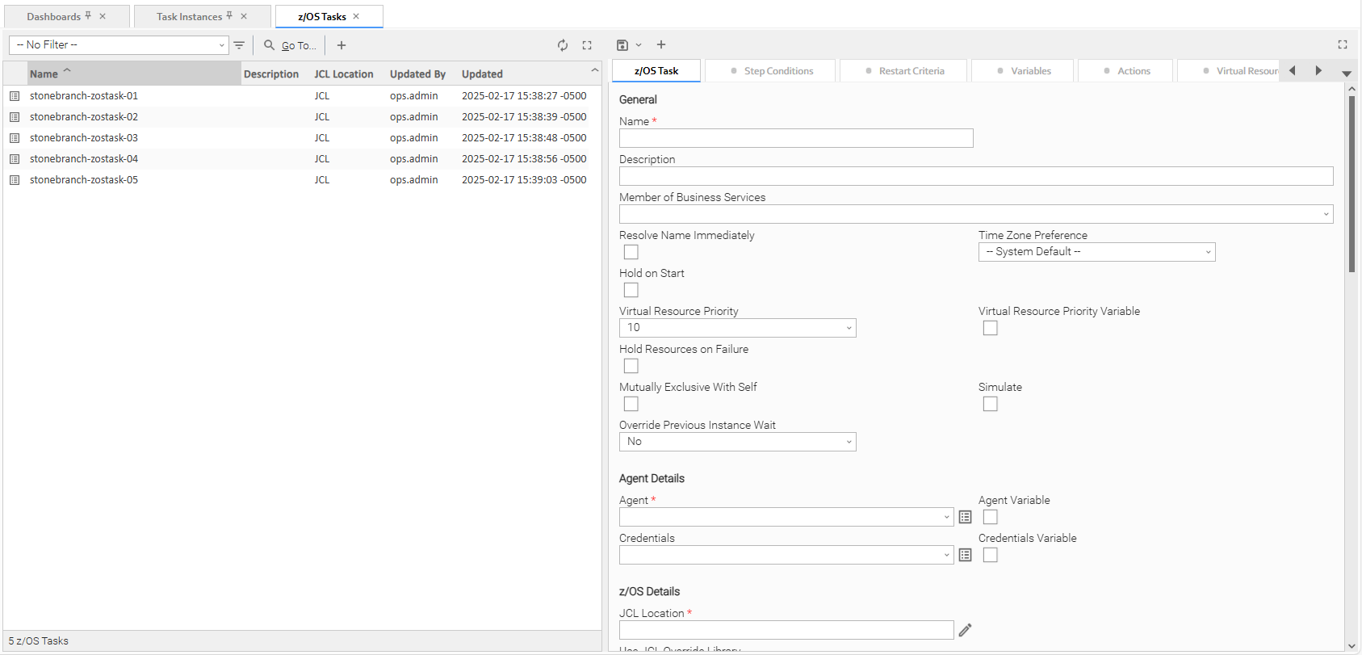Toggle Mutually Exclusive With Self checkbox
This screenshot has height=655, width=1362.
tap(631, 404)
